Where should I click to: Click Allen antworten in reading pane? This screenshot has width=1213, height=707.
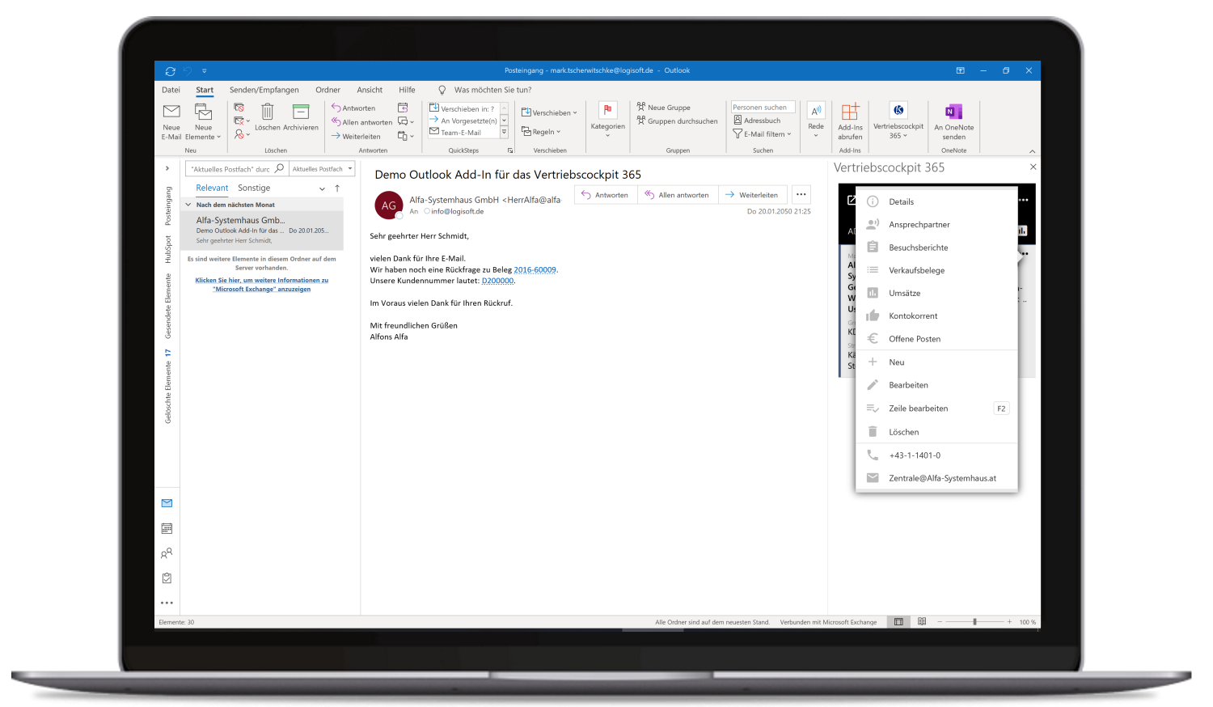[677, 195]
